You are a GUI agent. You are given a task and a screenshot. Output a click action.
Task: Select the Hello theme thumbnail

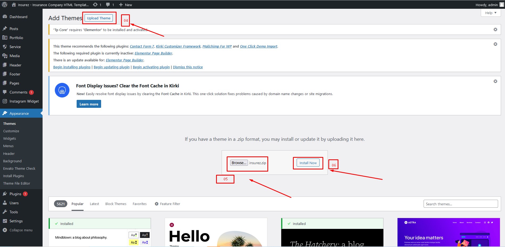pos(216,232)
